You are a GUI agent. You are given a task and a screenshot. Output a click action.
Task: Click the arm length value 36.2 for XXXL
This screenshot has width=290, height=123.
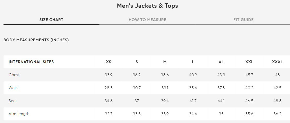pos(277,114)
